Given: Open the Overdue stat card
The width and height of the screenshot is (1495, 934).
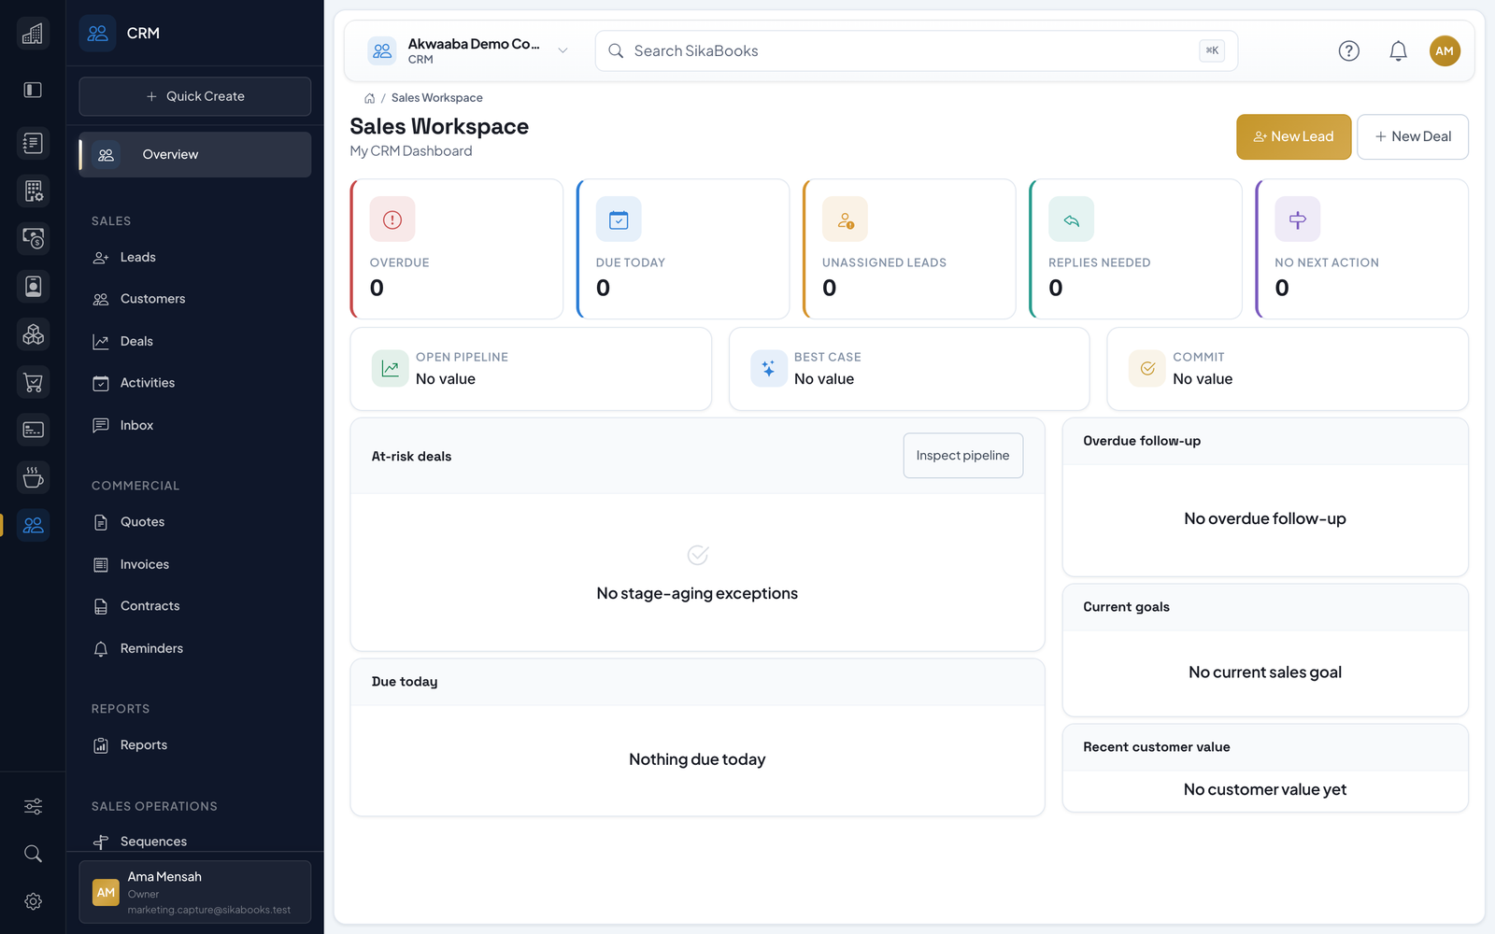Looking at the screenshot, I should tap(457, 249).
